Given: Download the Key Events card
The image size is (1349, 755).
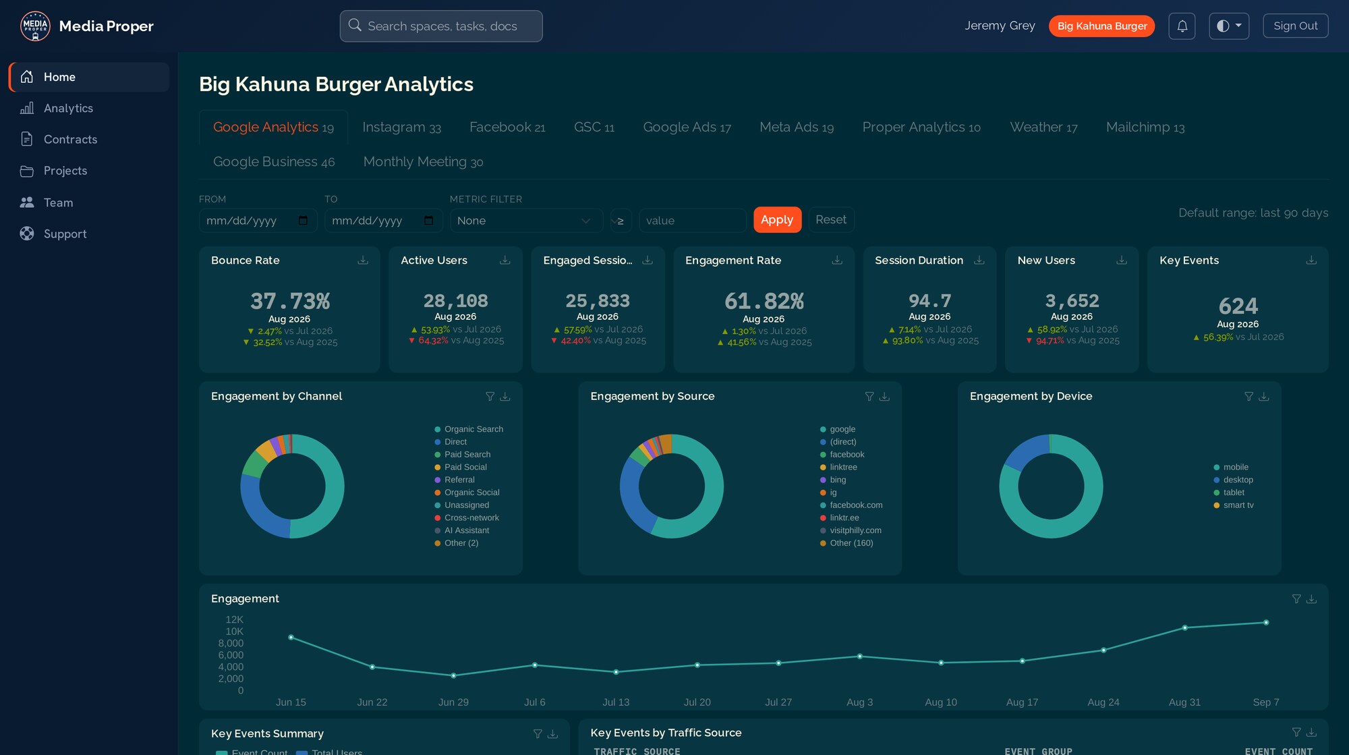Looking at the screenshot, I should [x=1311, y=260].
